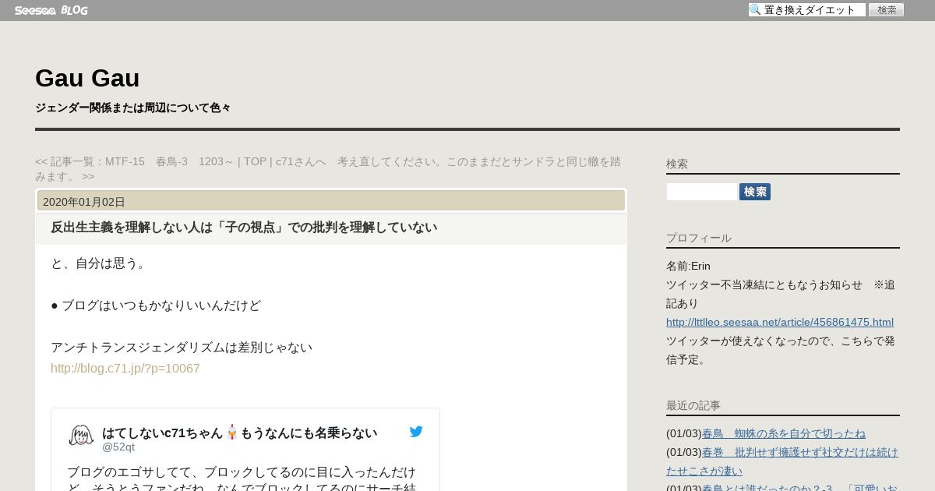The height and width of the screenshot is (491, 935).
Task: Go to previous article list MTF-15 春鳥-3 link
Action: click(x=140, y=161)
